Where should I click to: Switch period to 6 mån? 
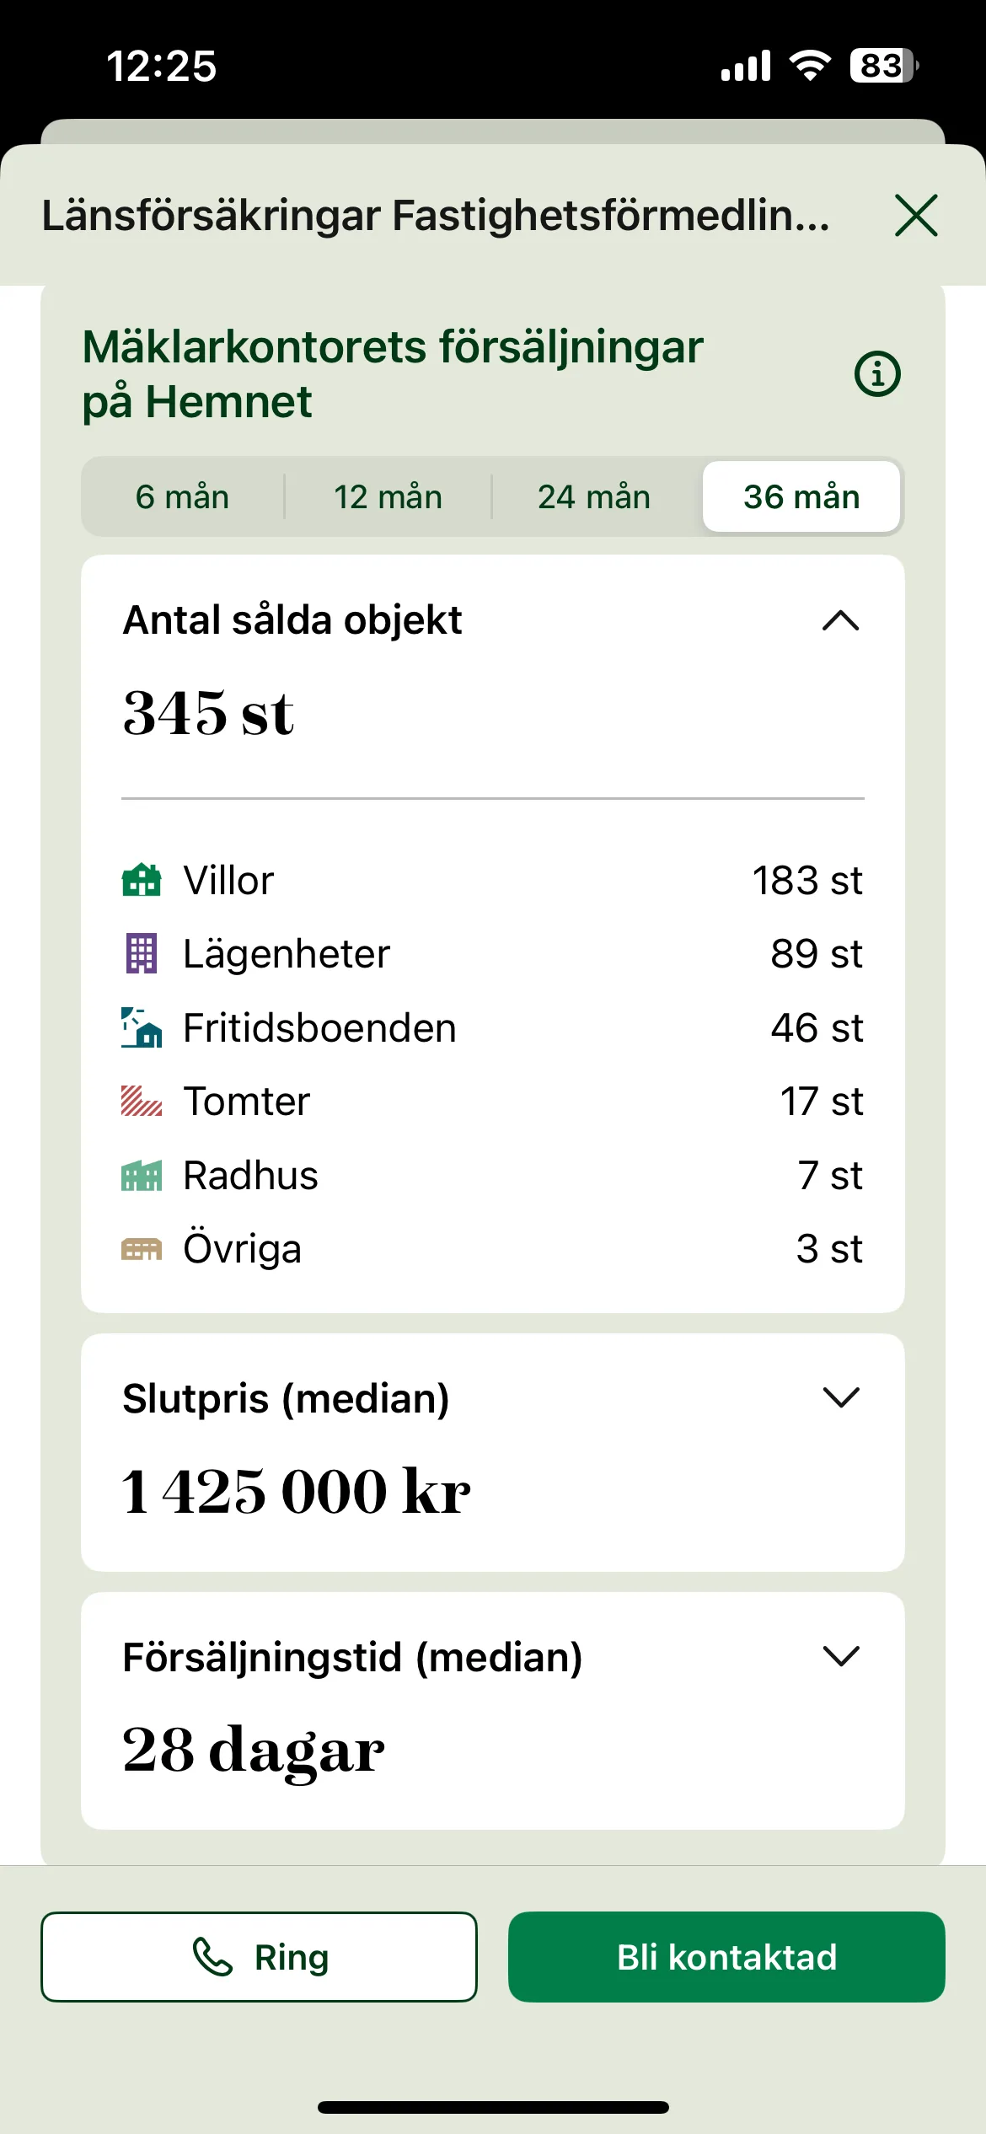[183, 497]
